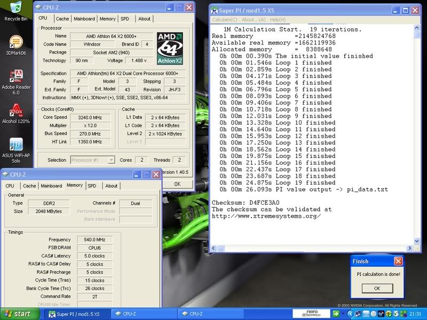The image size is (427, 320).
Task: Click the CAS# Latency value "5.0 clocks"
Action: 95,256
